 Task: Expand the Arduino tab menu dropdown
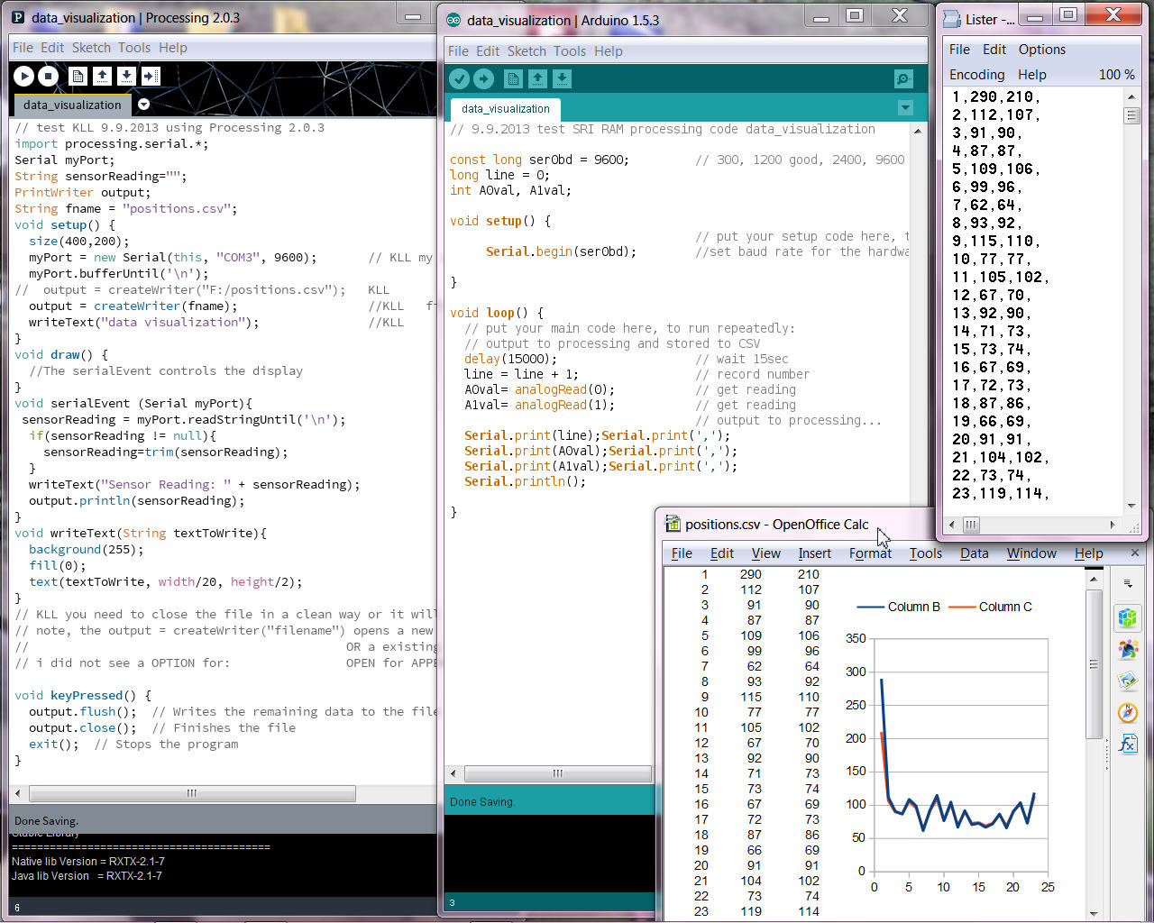click(905, 108)
